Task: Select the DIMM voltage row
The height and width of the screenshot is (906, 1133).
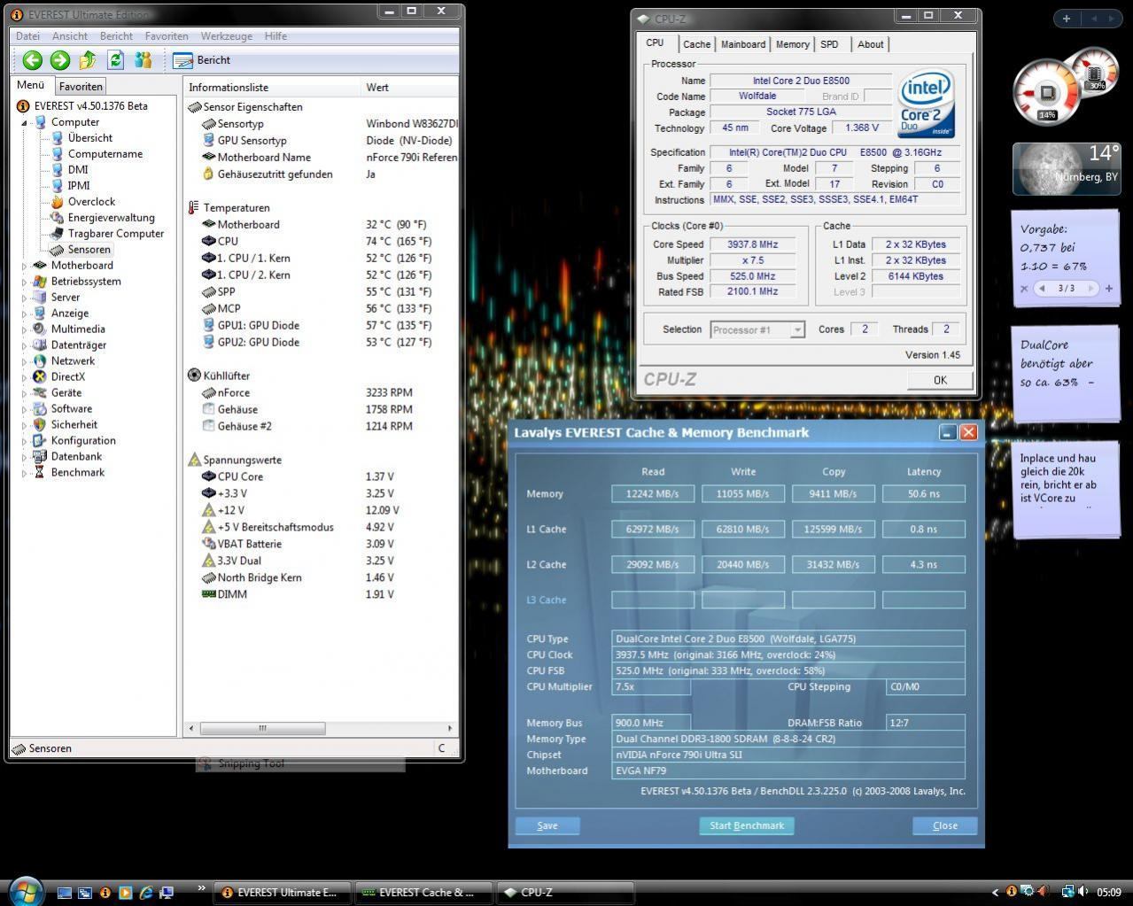Action: [322, 594]
